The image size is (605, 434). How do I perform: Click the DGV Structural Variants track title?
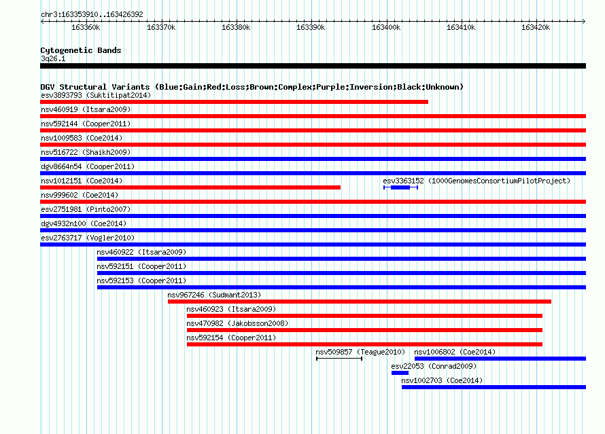(x=252, y=87)
